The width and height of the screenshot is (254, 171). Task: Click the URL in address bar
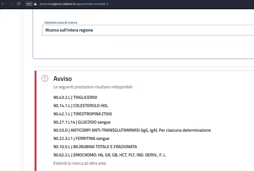coord(74,4)
